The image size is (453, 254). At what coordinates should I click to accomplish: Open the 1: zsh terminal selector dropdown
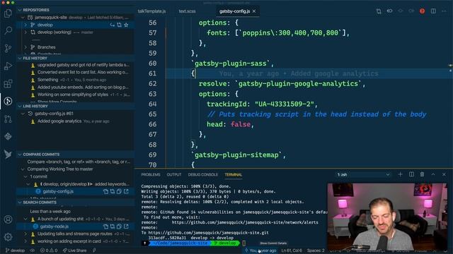(363, 174)
